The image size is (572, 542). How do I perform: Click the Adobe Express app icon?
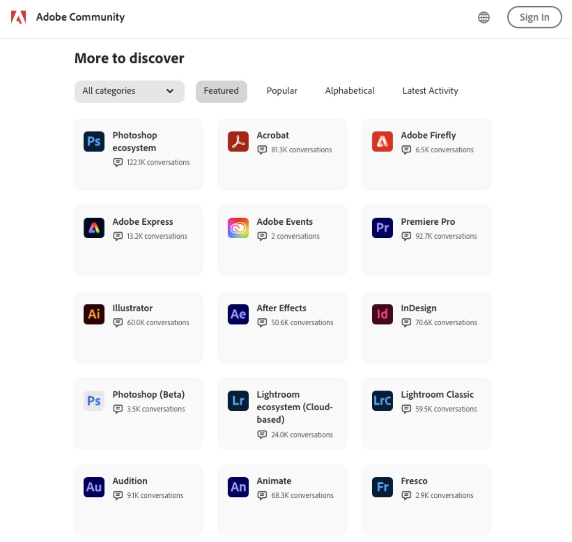coord(94,228)
